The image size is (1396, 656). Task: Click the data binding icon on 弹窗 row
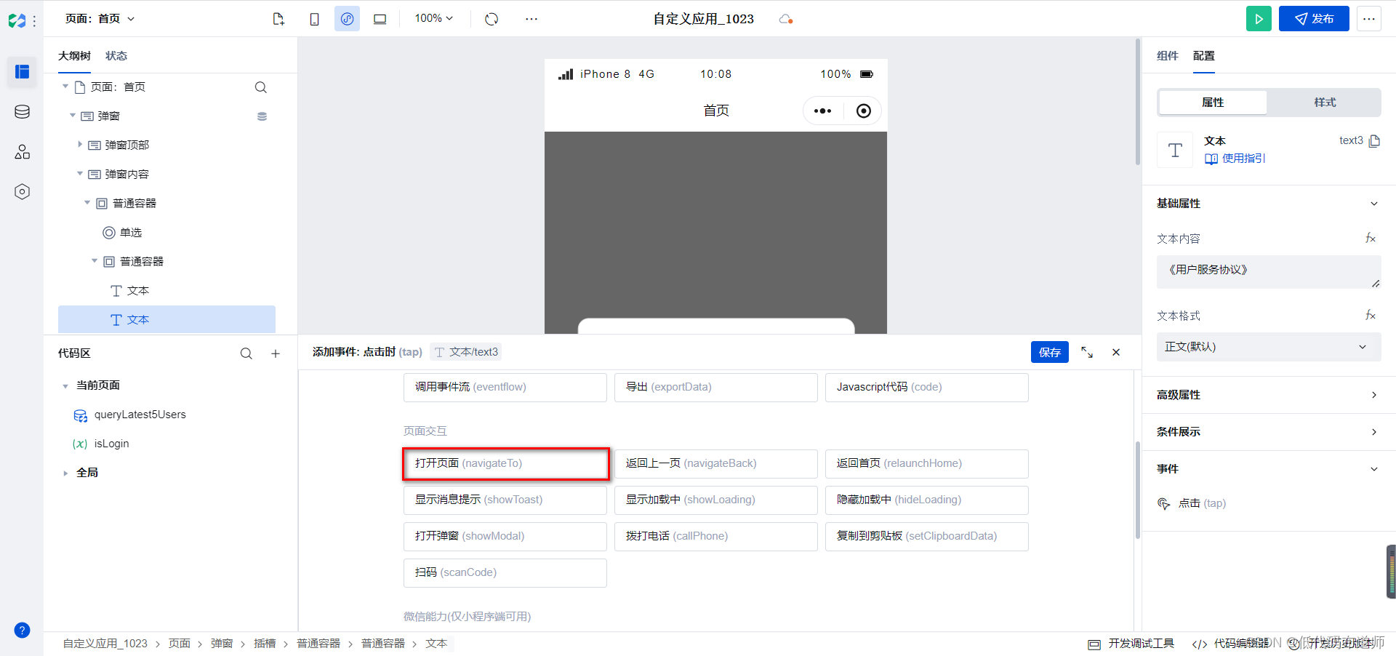[x=262, y=116]
